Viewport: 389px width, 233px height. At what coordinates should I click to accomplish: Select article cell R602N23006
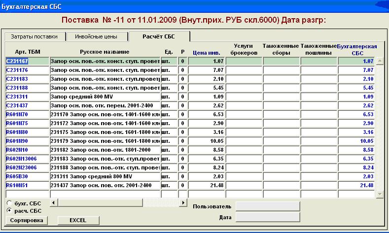[27, 167]
